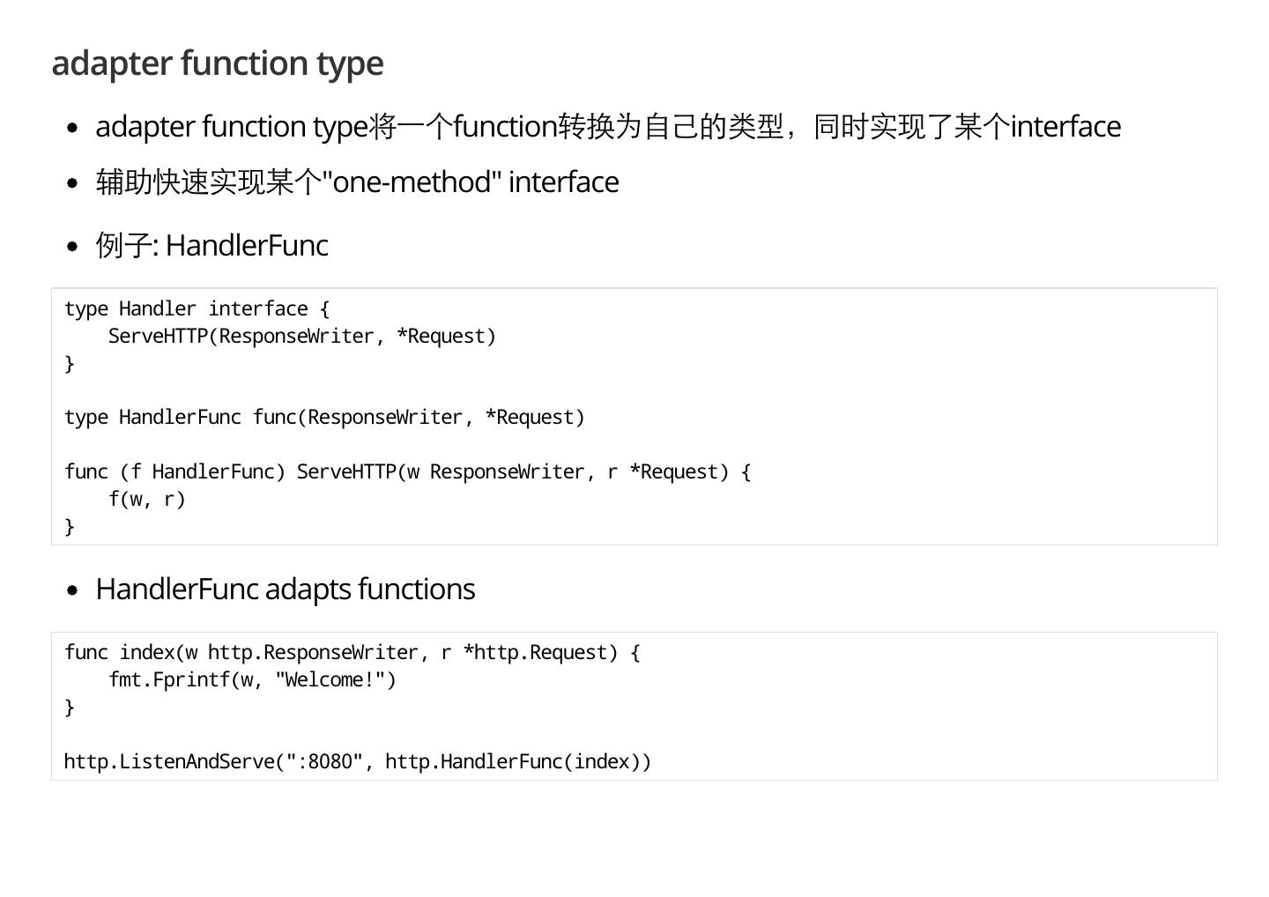The image size is (1269, 897).
Task: Click the "HandlerFunc adapts functions" bullet text
Action: [x=285, y=589]
